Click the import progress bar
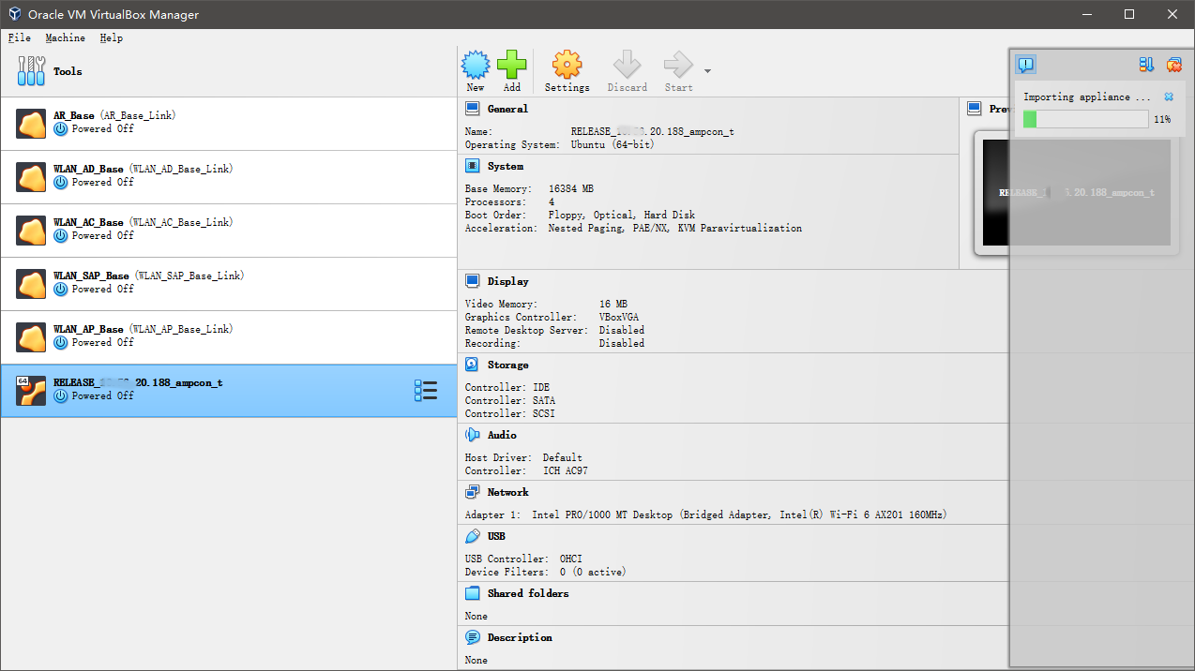Viewport: 1195px width, 671px height. [x=1085, y=119]
